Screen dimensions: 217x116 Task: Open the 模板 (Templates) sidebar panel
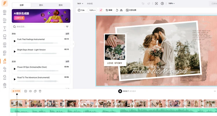[5, 12]
